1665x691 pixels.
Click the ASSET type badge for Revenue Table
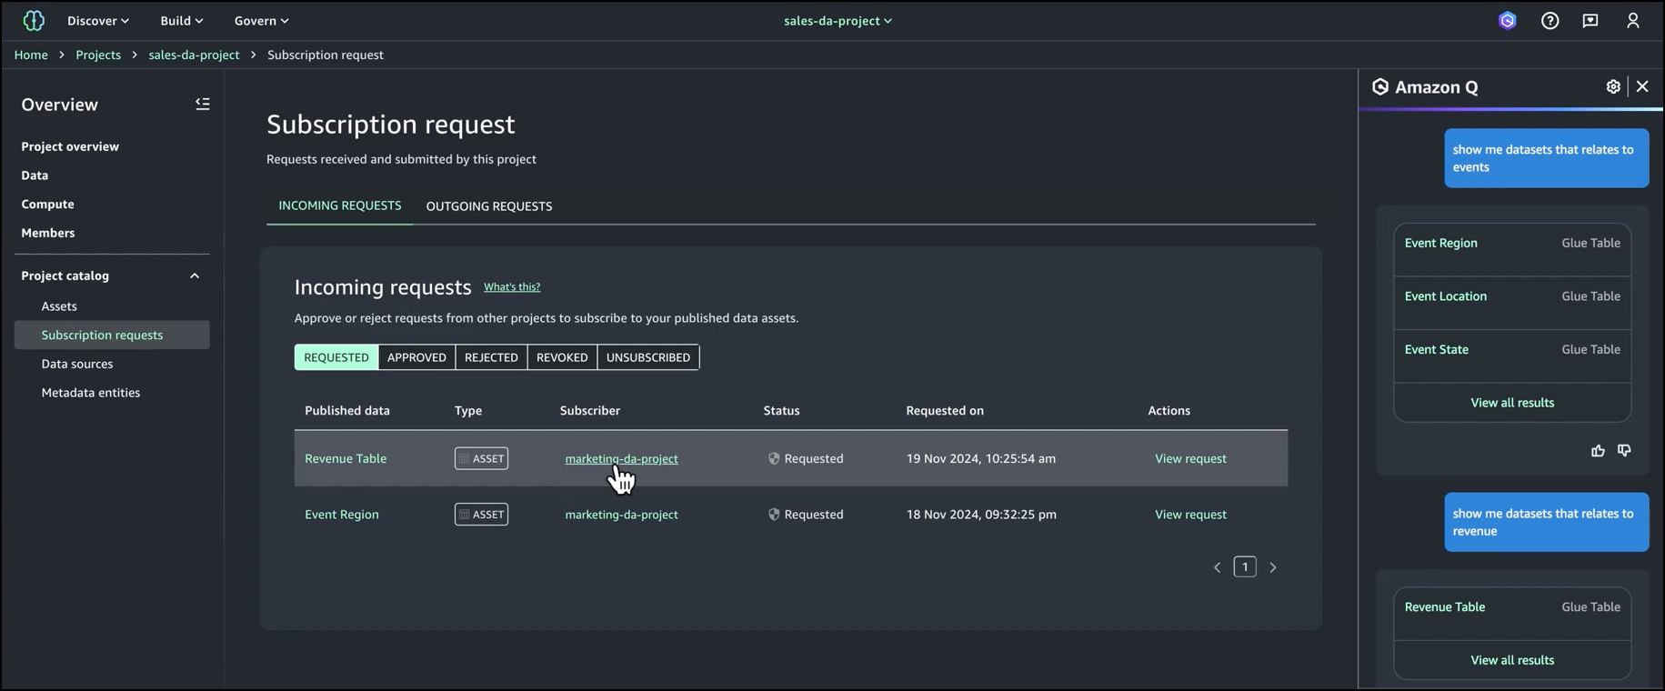tap(481, 458)
